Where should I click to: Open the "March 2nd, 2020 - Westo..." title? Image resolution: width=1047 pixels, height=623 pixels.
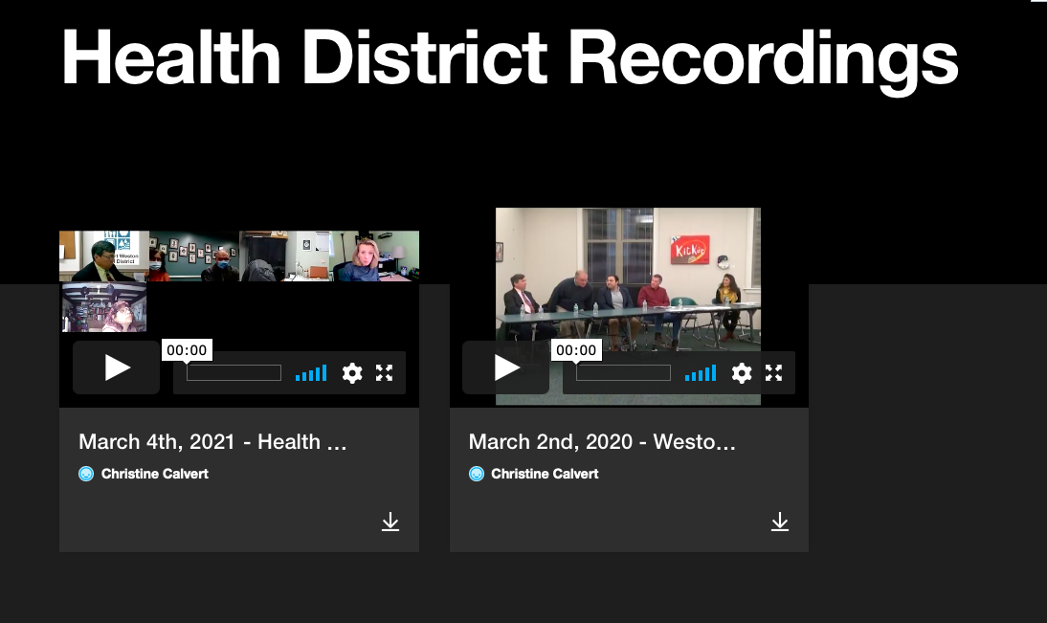[602, 442]
